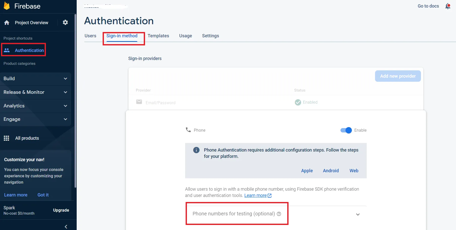Image resolution: width=456 pixels, height=230 pixels.
Task: Select the Sign-in method tab
Action: click(122, 36)
